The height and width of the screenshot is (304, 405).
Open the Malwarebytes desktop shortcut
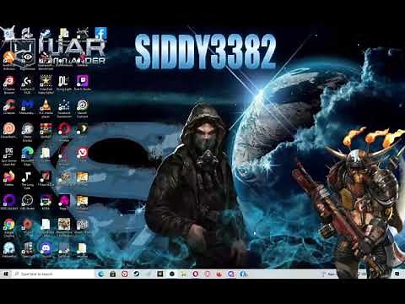tap(27, 107)
